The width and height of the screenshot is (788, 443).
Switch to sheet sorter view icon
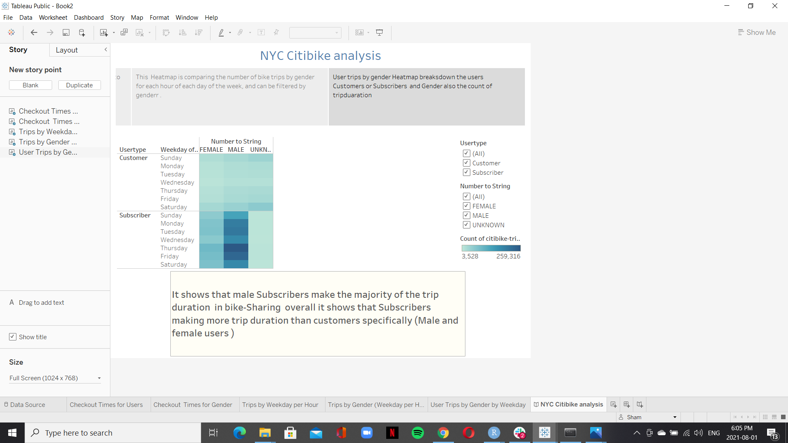coord(765,417)
